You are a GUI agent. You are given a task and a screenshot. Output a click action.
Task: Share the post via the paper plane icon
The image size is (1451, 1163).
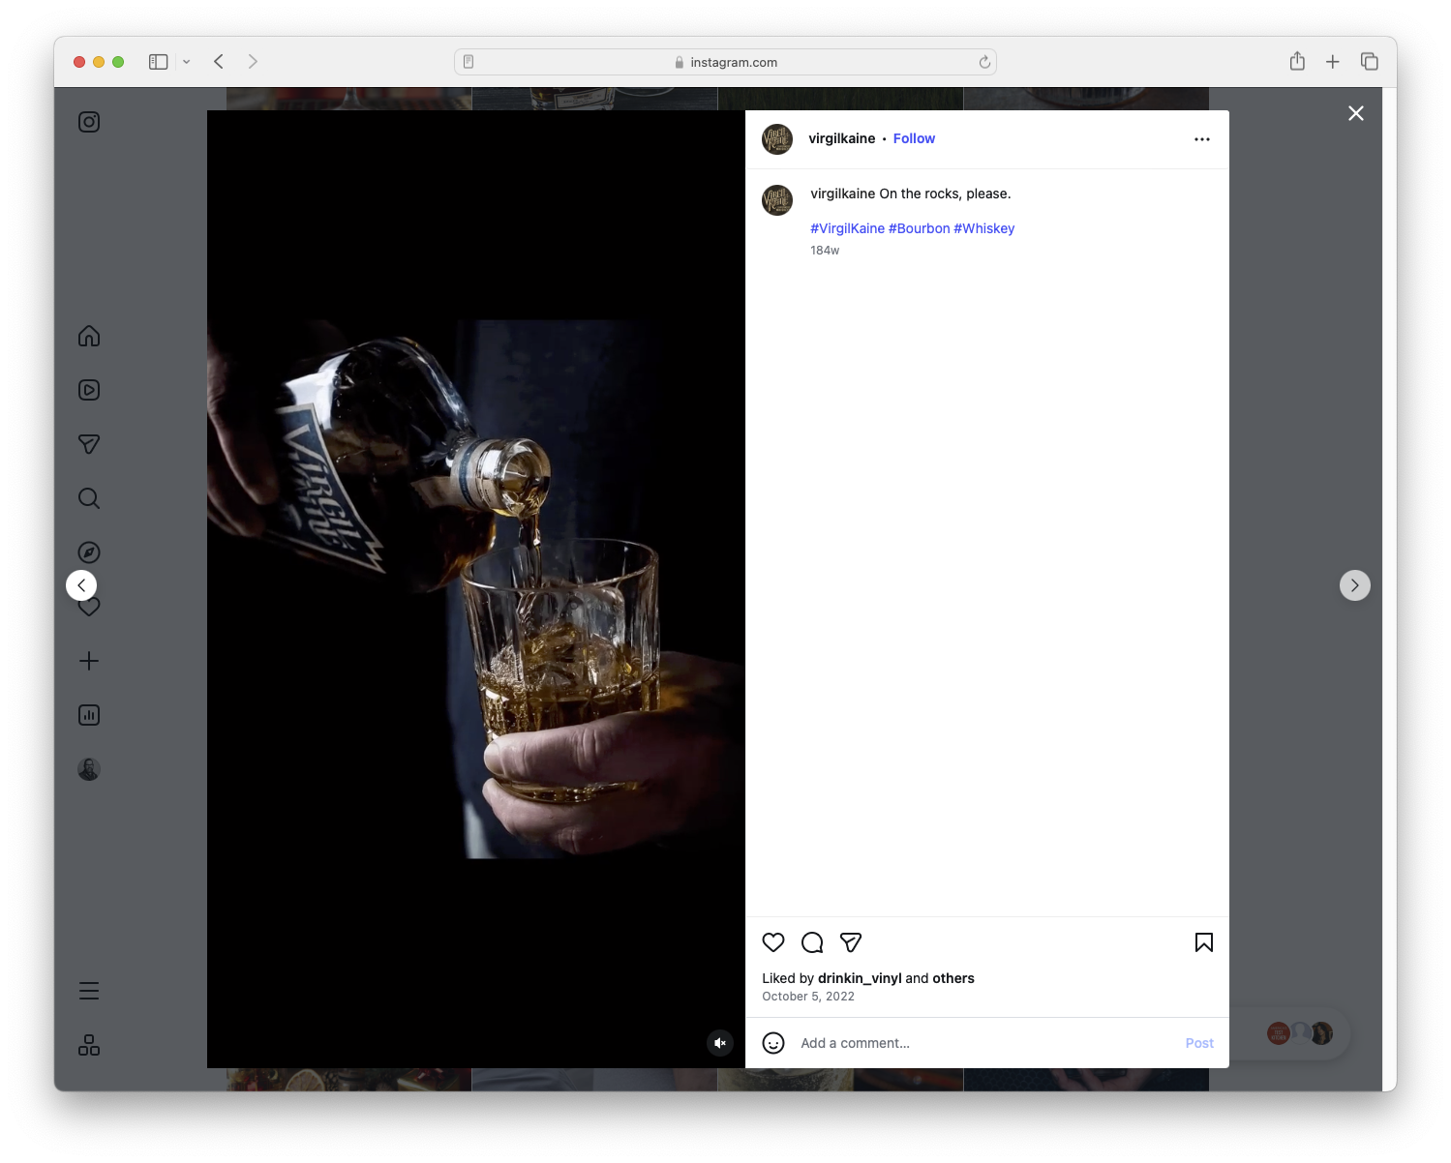(851, 942)
